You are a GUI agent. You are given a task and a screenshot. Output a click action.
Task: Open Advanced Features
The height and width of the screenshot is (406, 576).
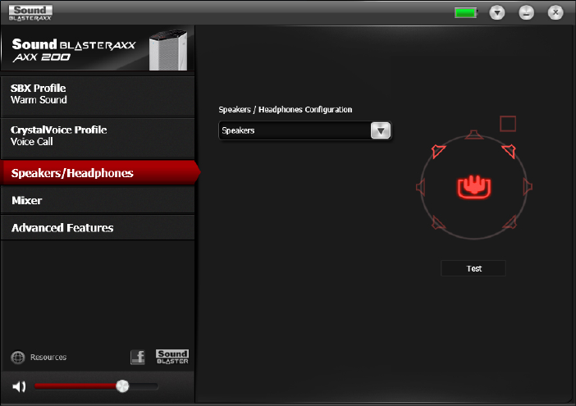click(98, 227)
